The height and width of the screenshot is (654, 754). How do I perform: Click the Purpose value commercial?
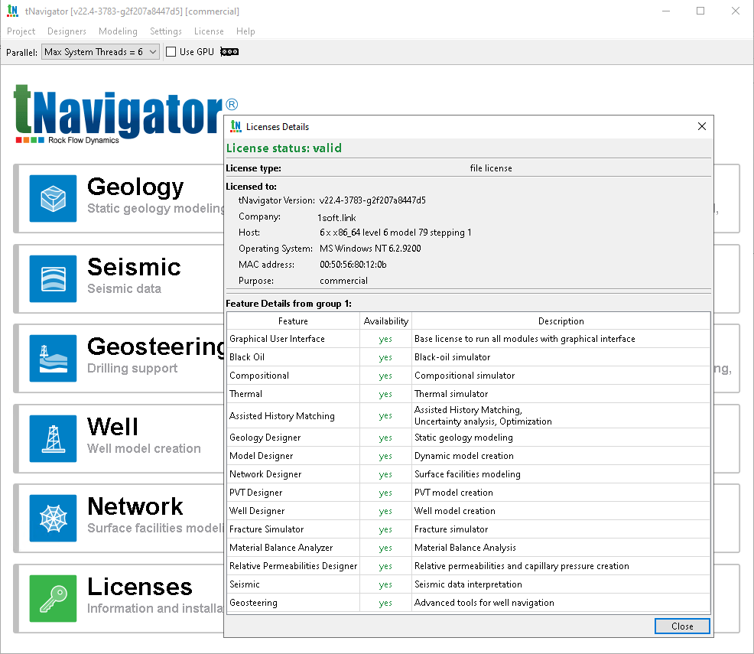(x=343, y=281)
